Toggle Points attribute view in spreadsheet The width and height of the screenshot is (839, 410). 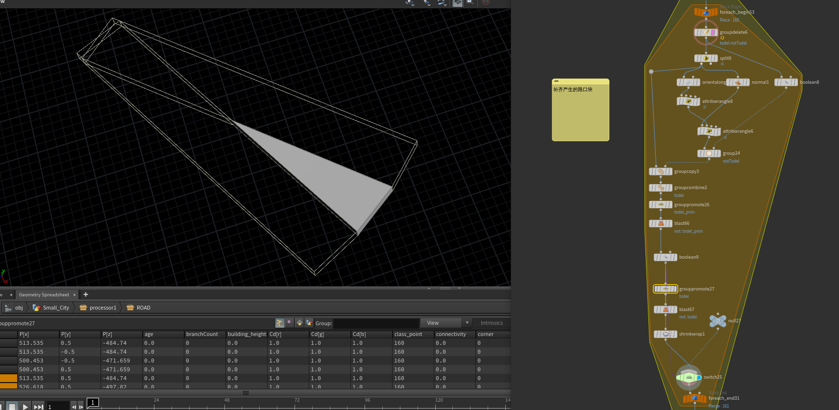(280, 323)
